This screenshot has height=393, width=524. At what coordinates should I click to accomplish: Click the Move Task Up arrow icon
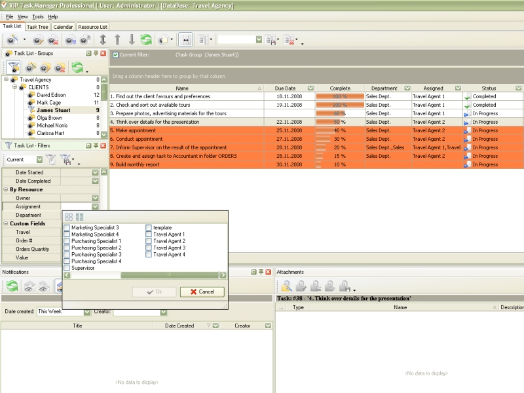117,40
